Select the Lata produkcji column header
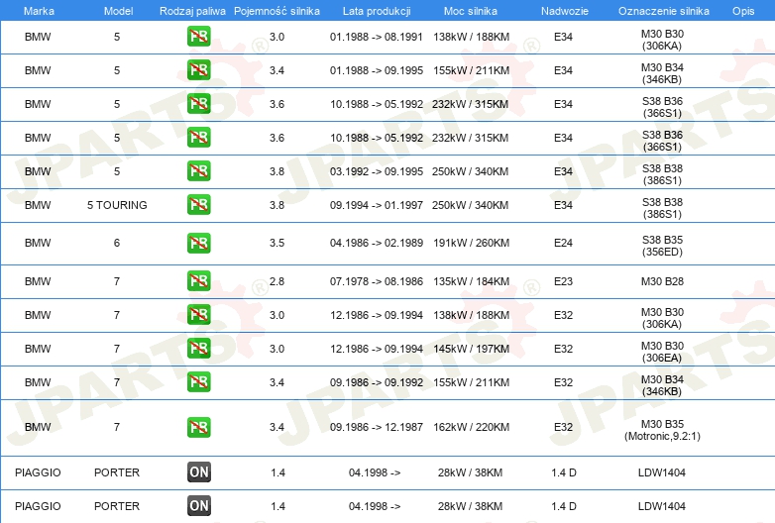 coord(377,11)
